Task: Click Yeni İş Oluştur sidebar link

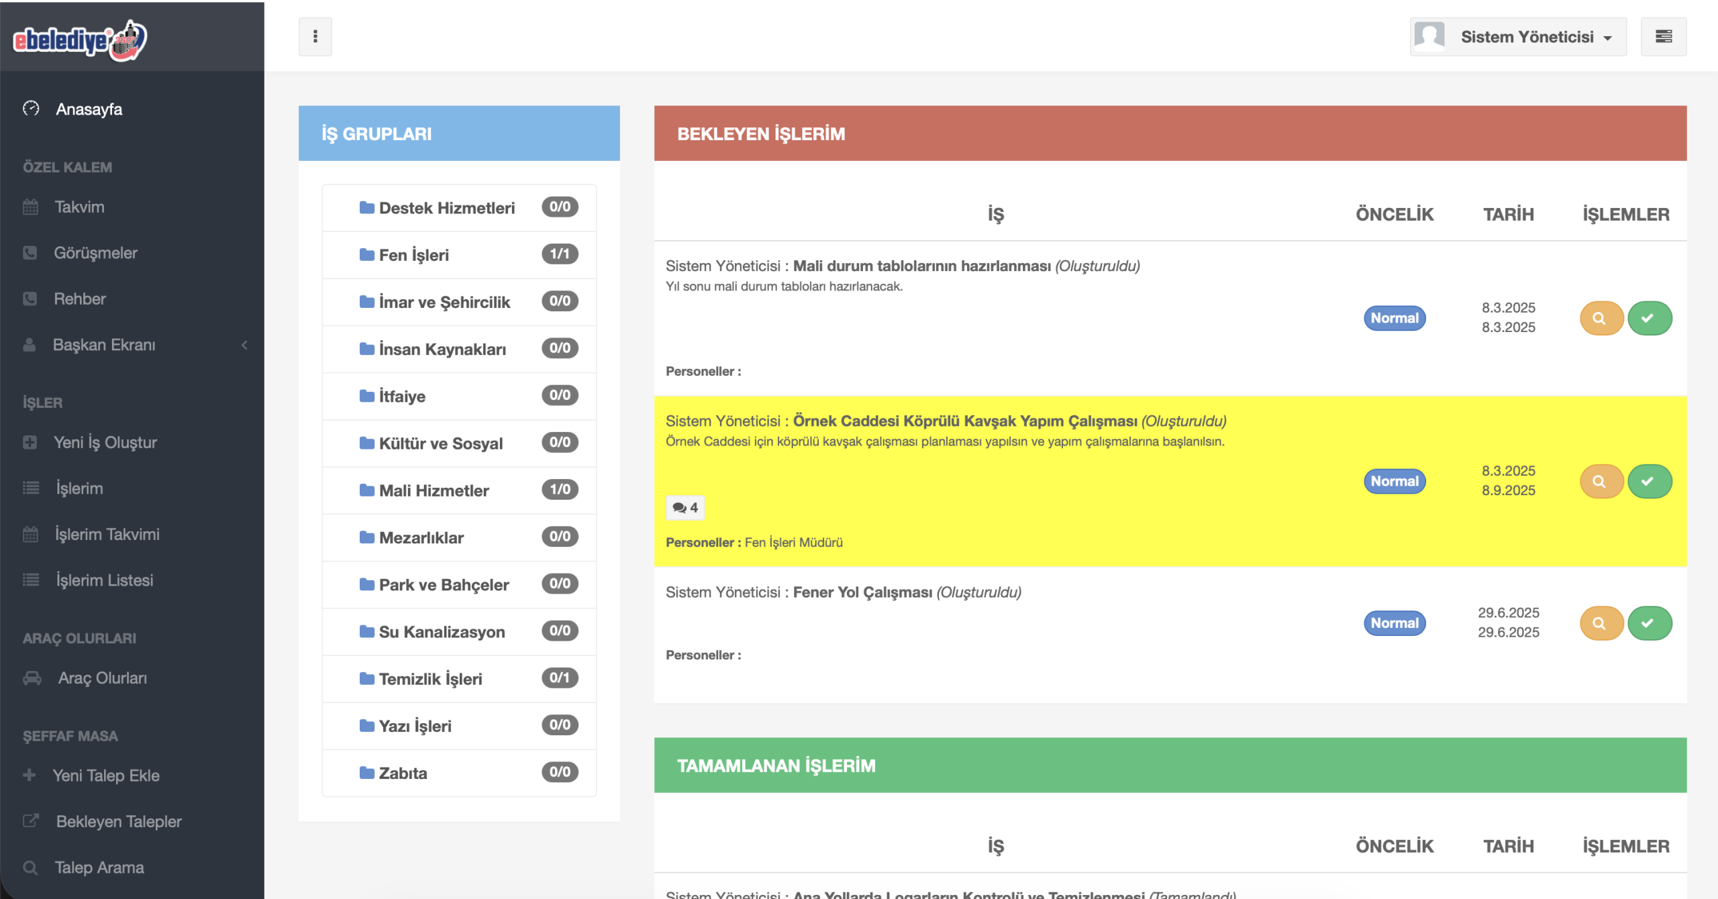Action: click(x=105, y=442)
